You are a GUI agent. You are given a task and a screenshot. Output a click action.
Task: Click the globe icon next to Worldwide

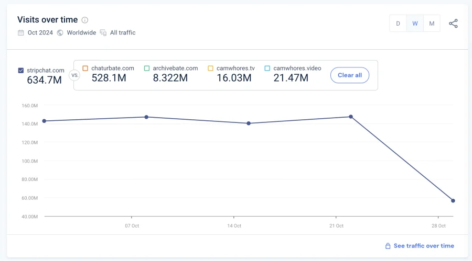(60, 32)
